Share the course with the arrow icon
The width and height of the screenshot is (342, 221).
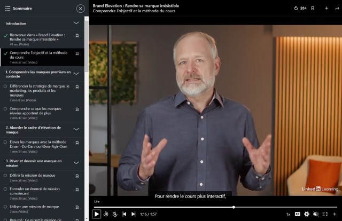tap(337, 8)
